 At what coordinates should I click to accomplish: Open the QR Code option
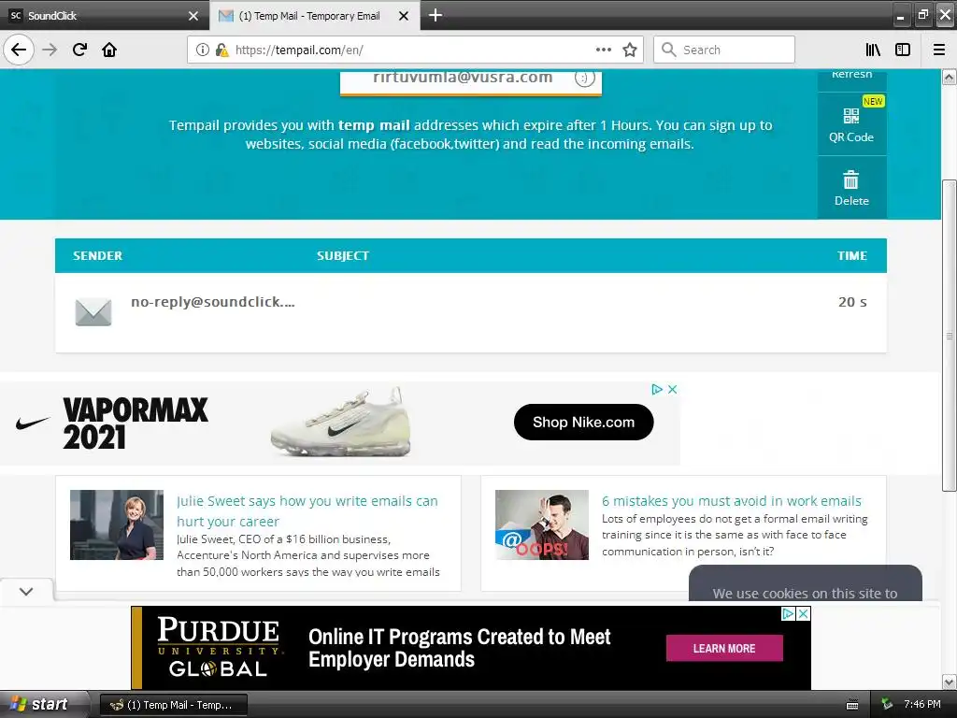point(852,124)
